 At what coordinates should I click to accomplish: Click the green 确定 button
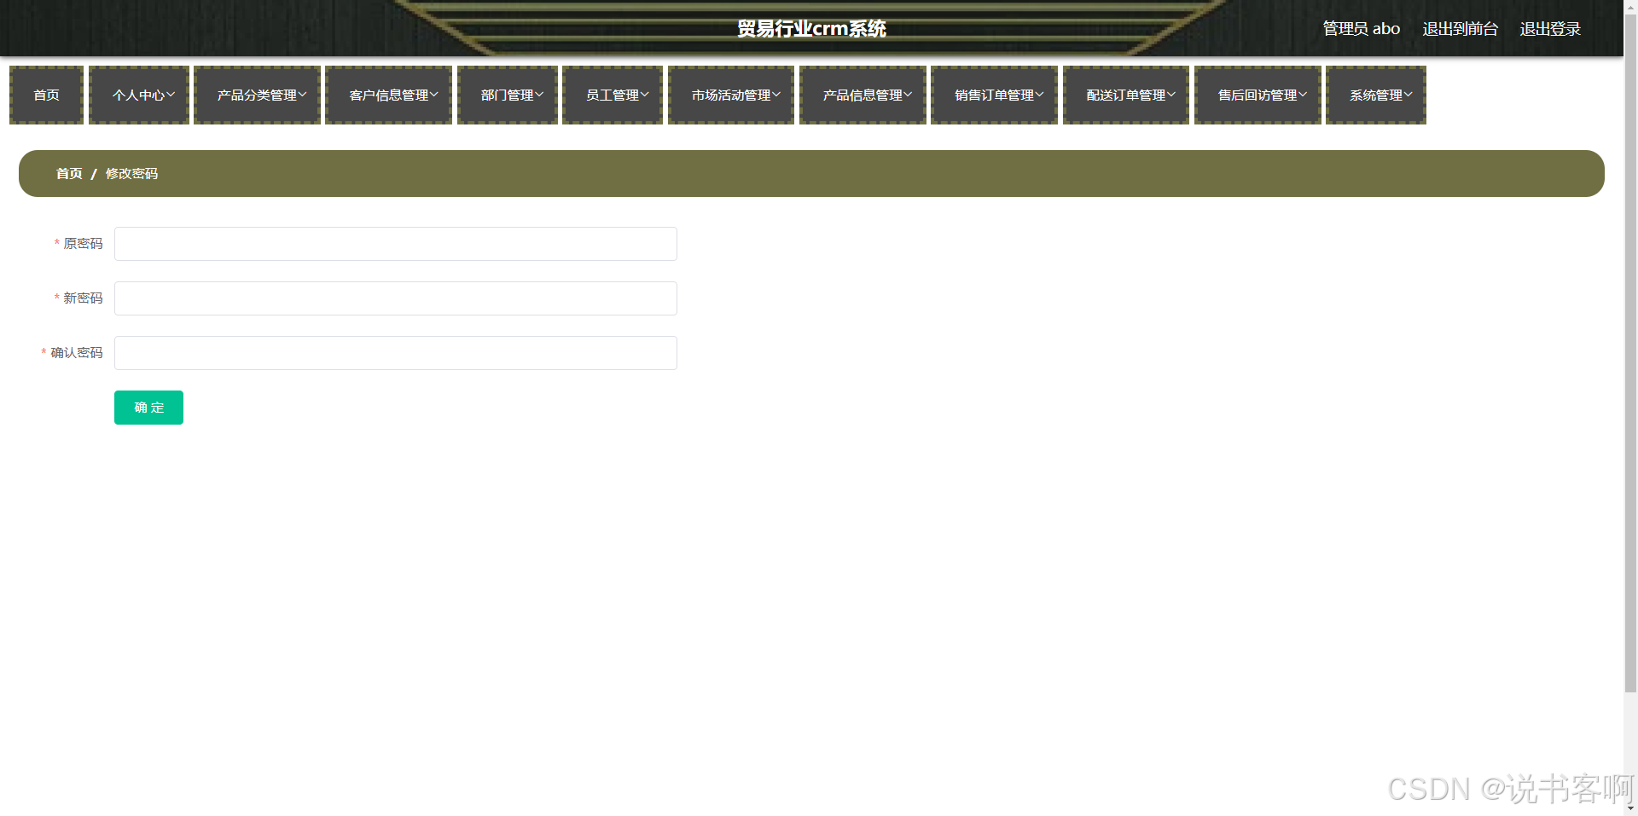click(x=148, y=408)
